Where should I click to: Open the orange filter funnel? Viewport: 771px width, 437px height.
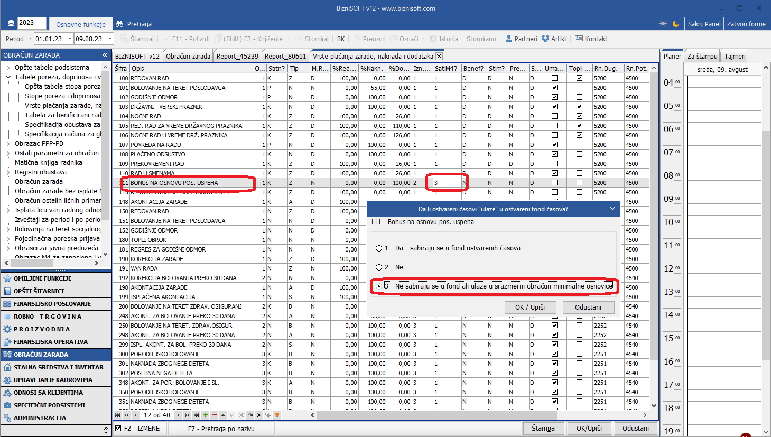[277, 415]
